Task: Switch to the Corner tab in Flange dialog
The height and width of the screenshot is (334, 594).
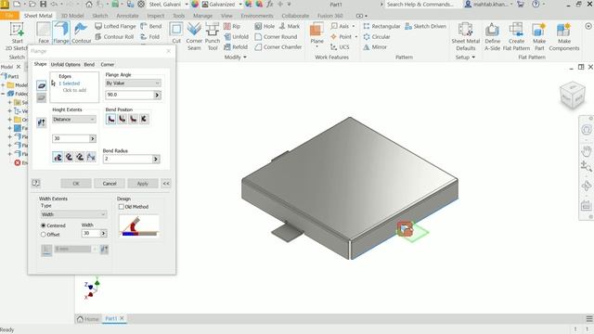Action: pyautogui.click(x=108, y=64)
